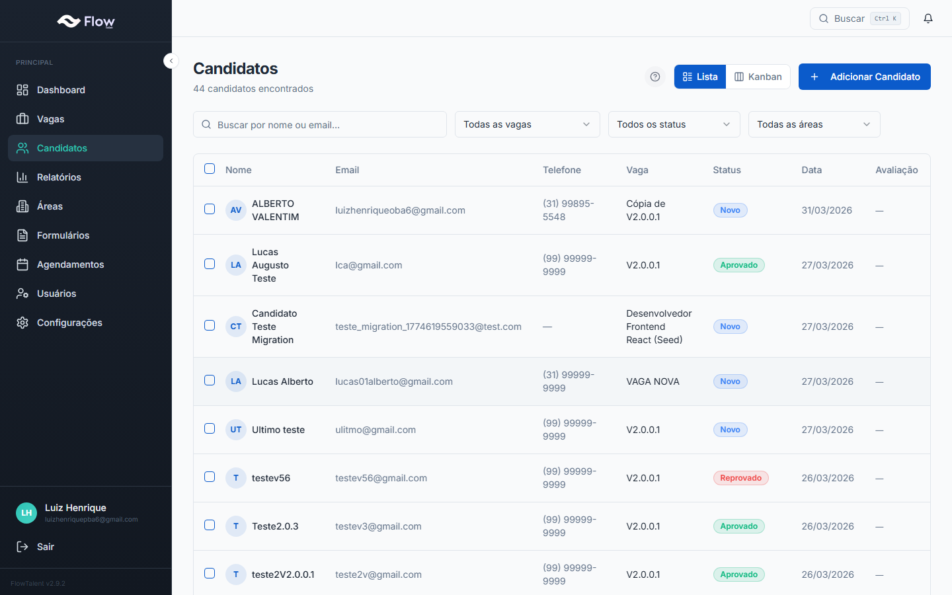Open Dashboard from the sidebar
The image size is (952, 595).
61,90
